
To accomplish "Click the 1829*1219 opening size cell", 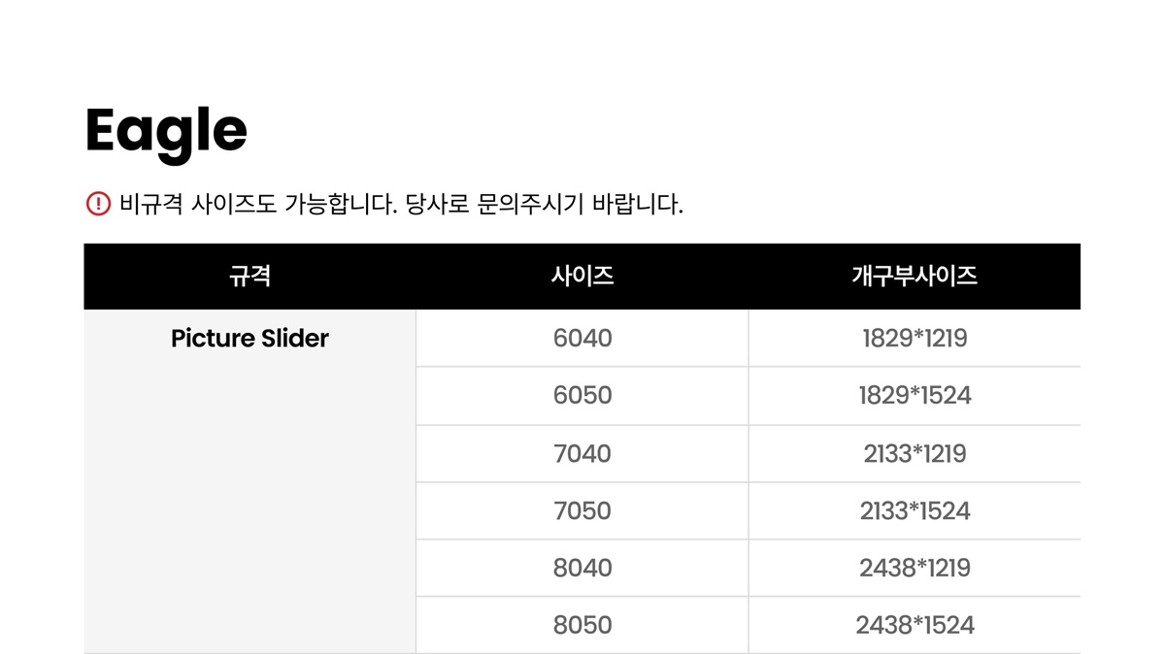I will [x=915, y=339].
